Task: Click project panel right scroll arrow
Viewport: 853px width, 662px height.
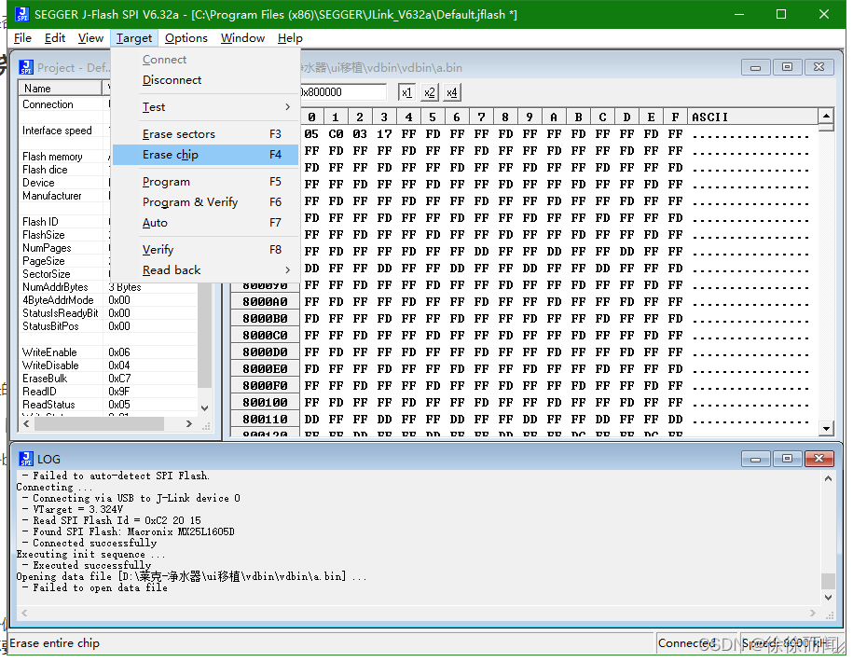Action: tap(188, 423)
